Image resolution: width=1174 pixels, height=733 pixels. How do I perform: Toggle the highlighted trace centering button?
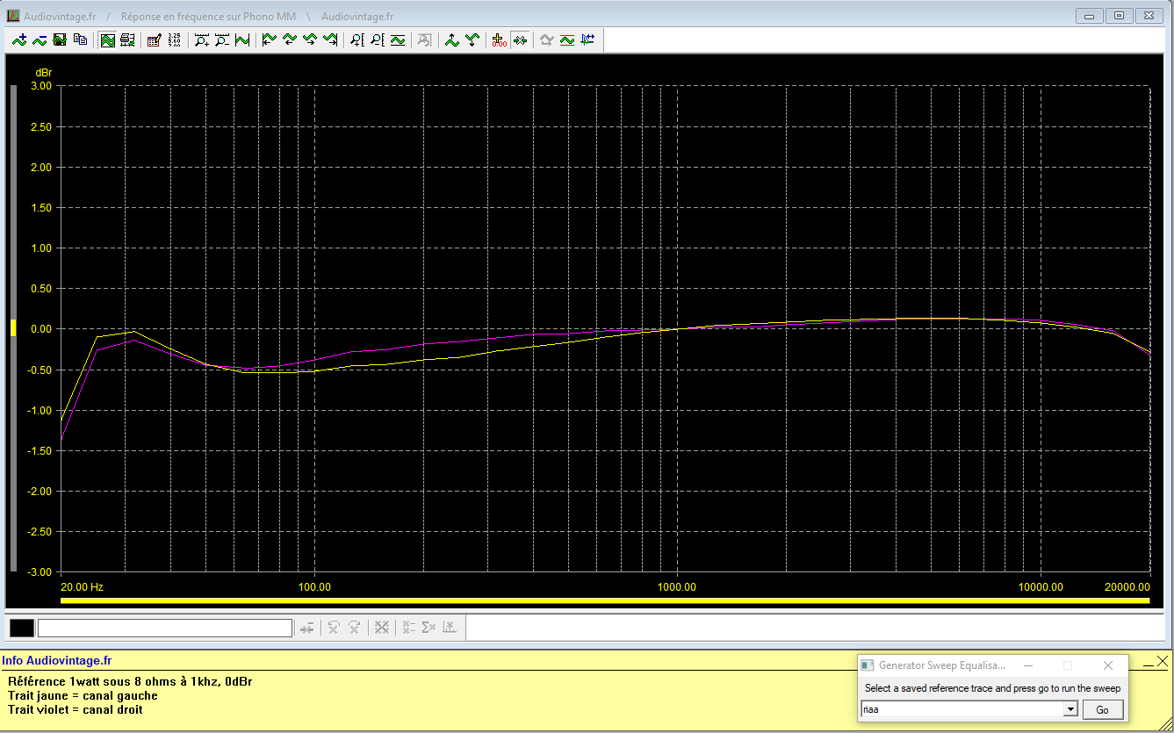click(x=519, y=40)
